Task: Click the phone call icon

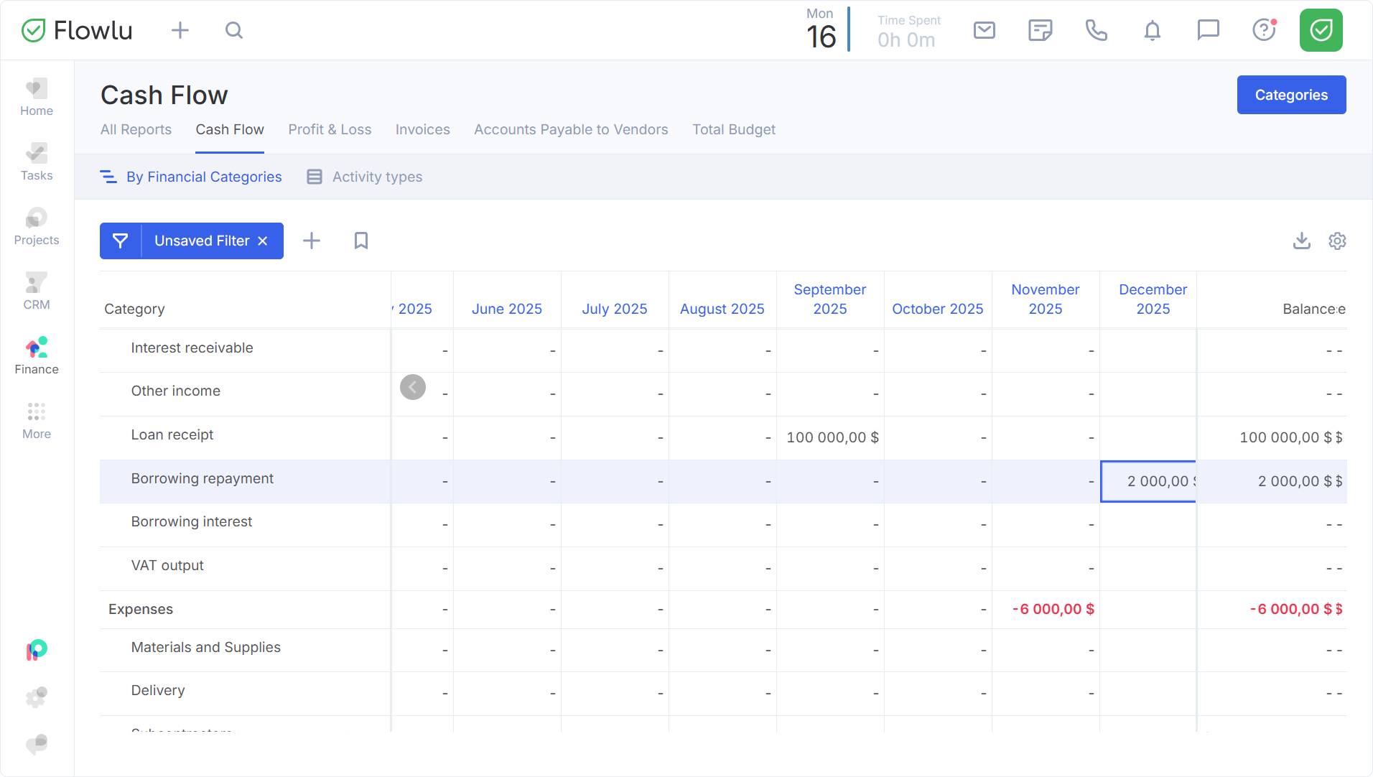Action: (1096, 30)
